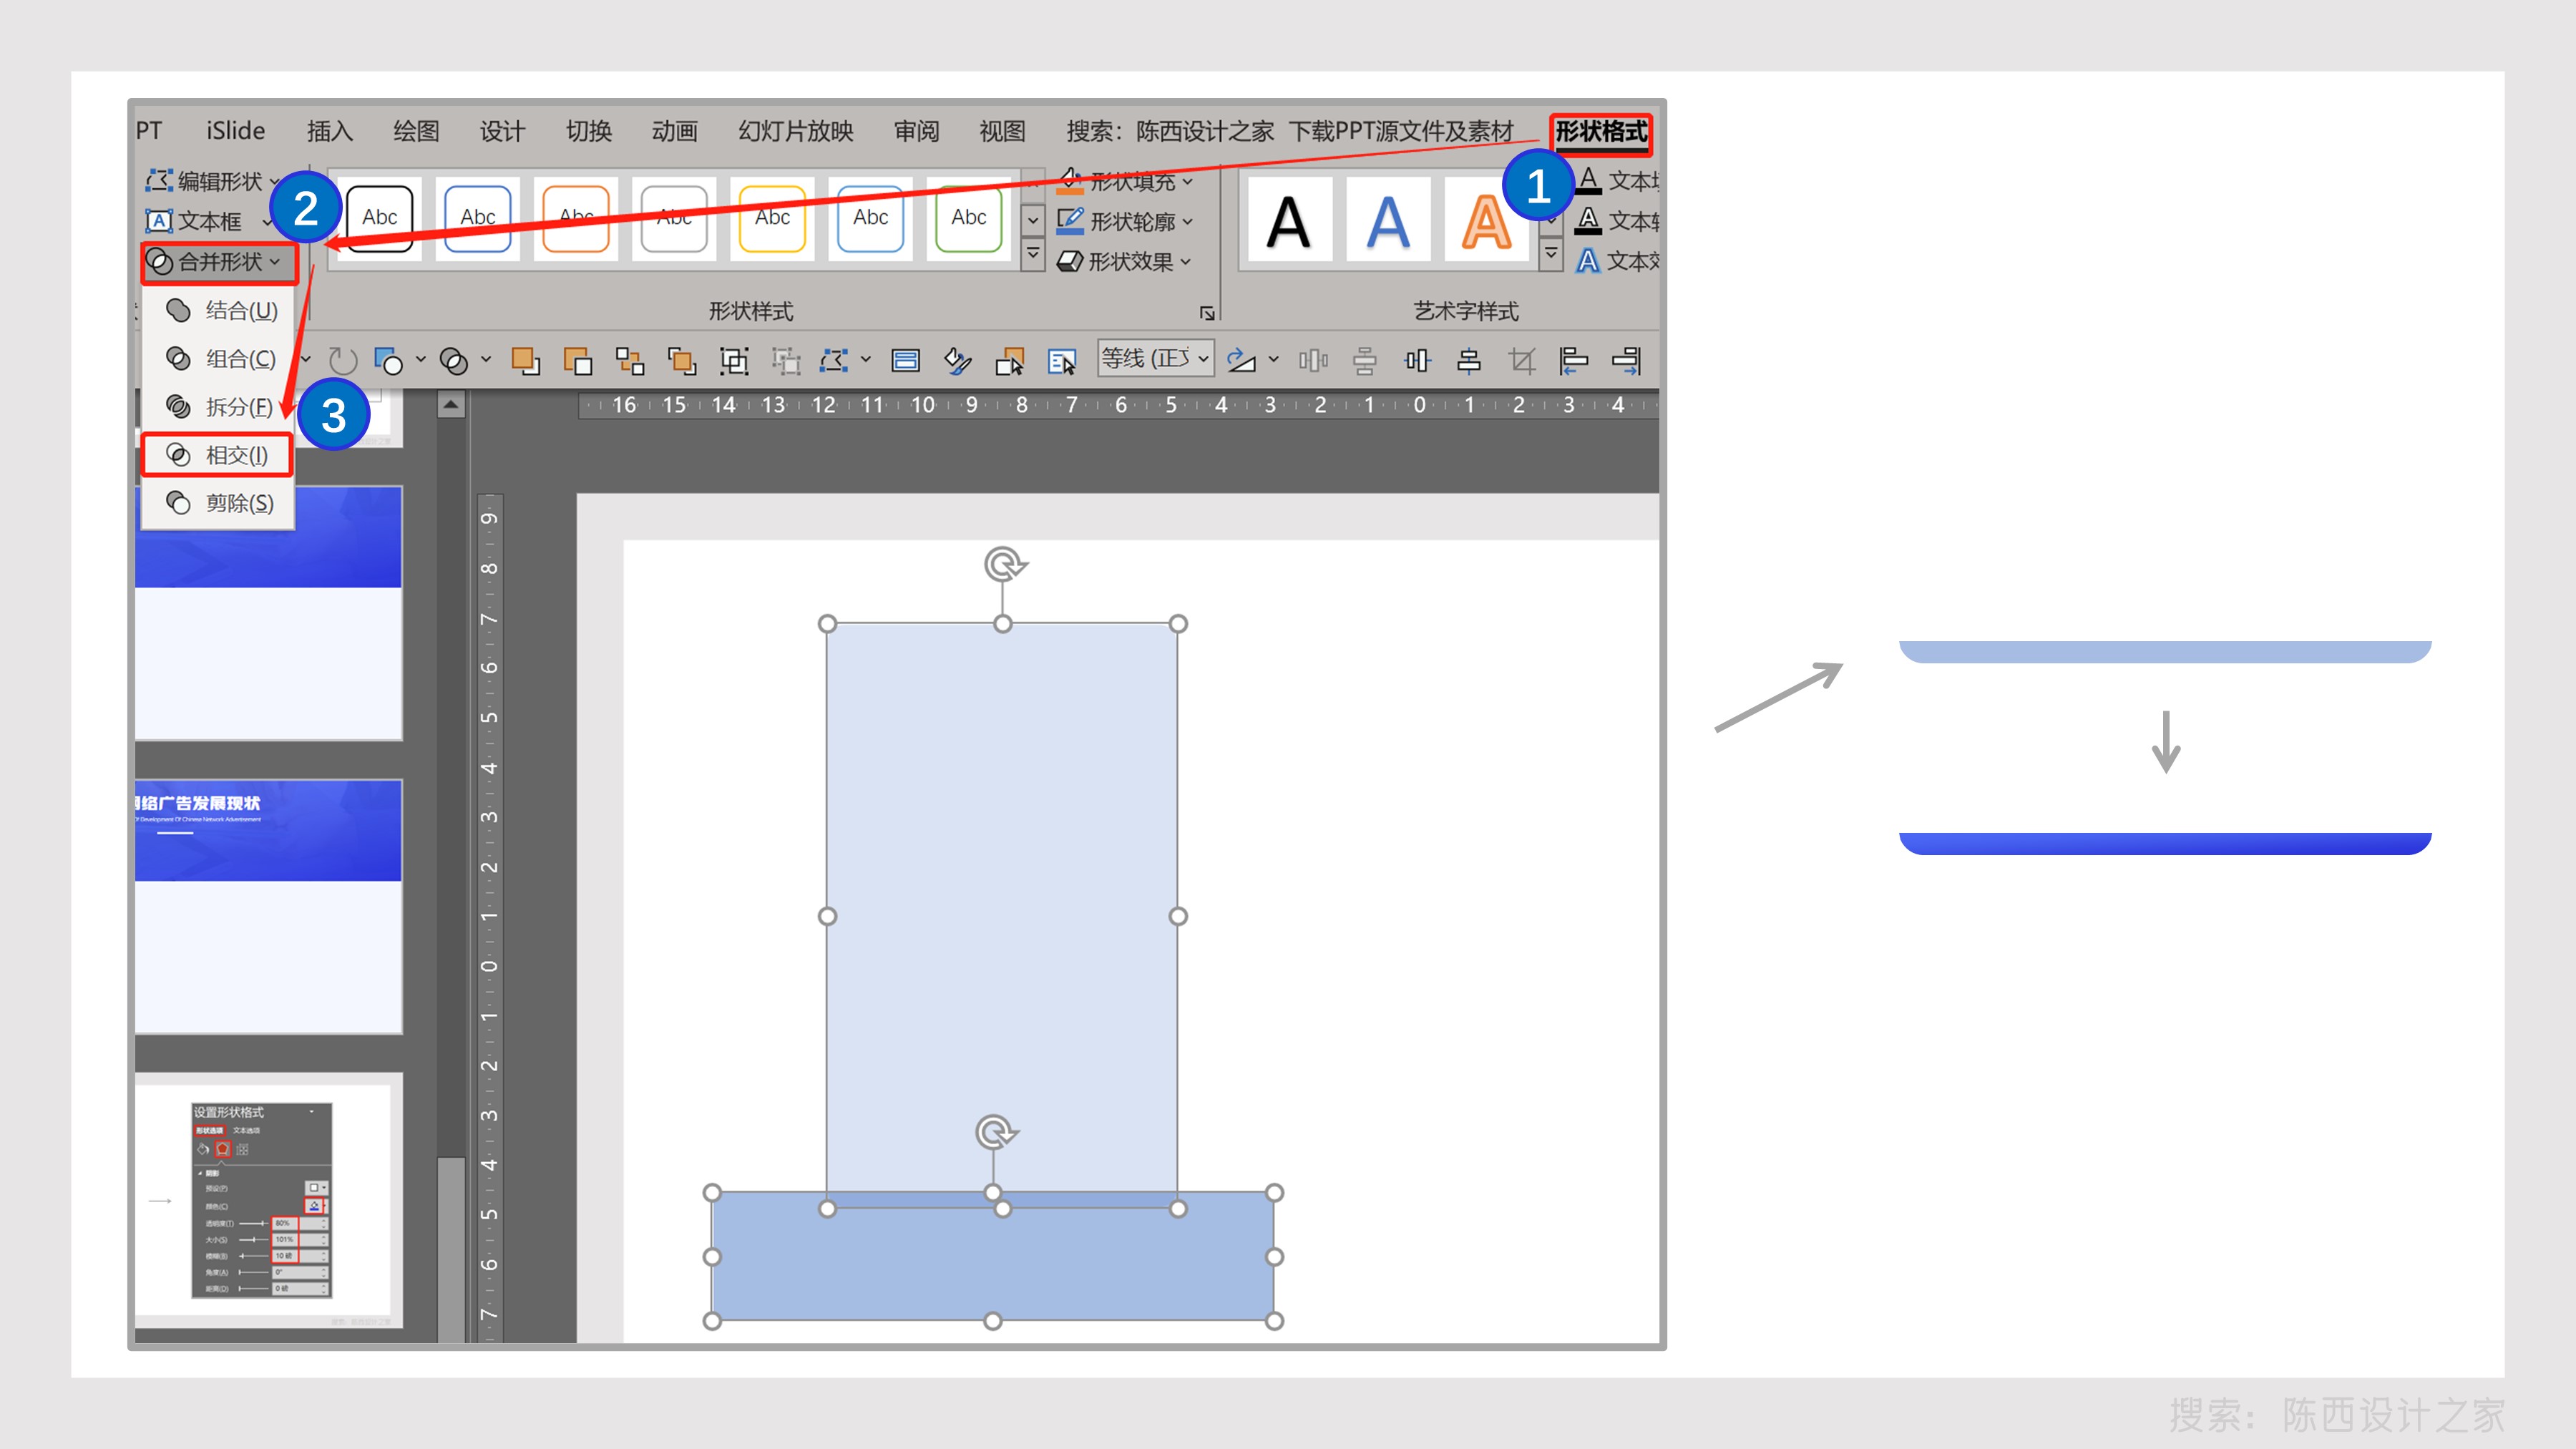Click the Align Right icon
The width and height of the screenshot is (2576, 1449).
point(1626,360)
